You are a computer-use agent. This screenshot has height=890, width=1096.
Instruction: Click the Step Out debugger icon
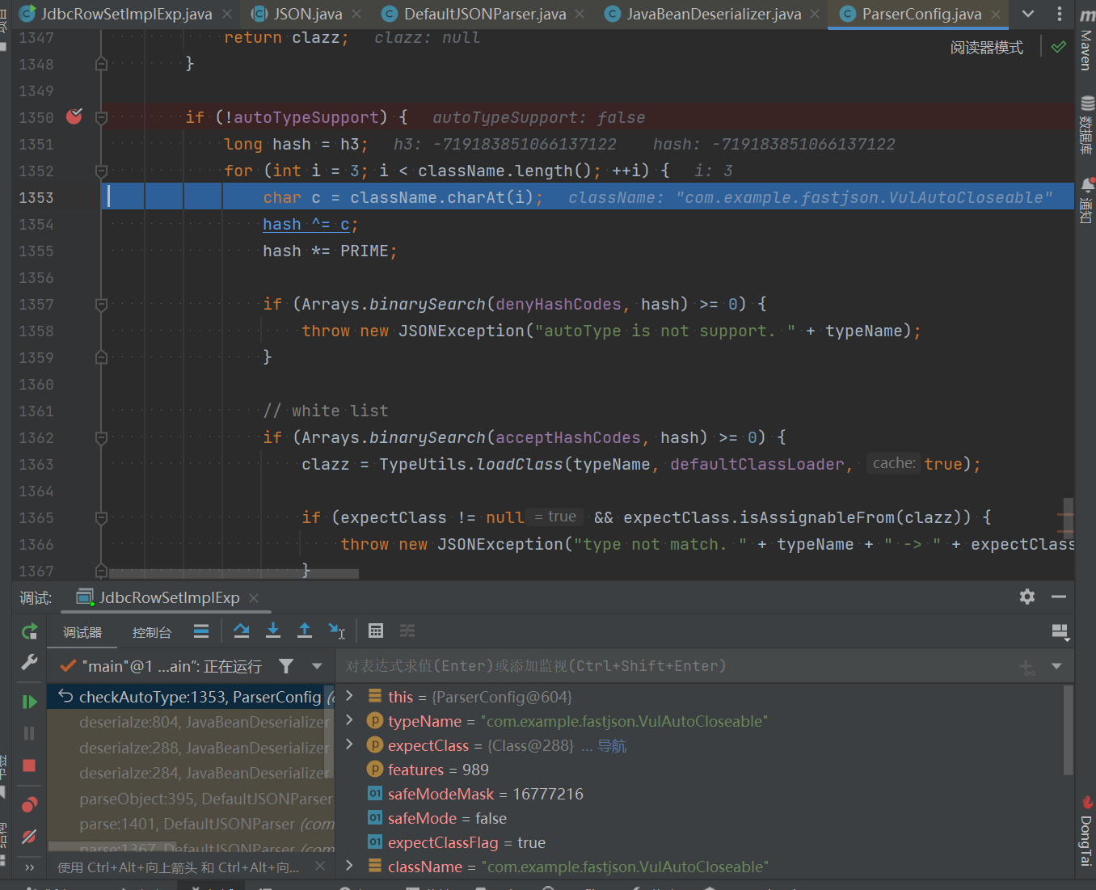(305, 631)
